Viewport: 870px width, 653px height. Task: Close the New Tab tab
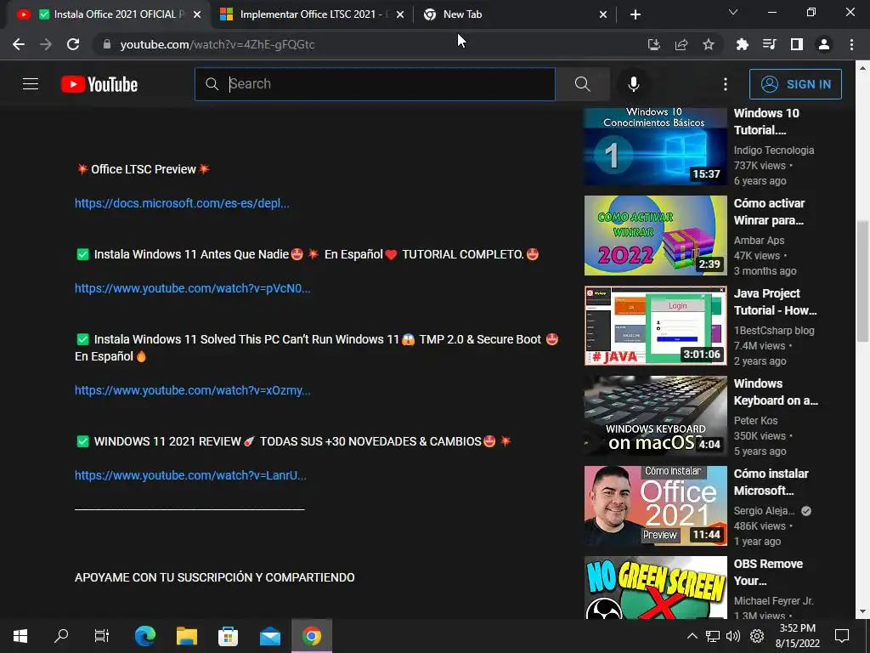click(603, 14)
